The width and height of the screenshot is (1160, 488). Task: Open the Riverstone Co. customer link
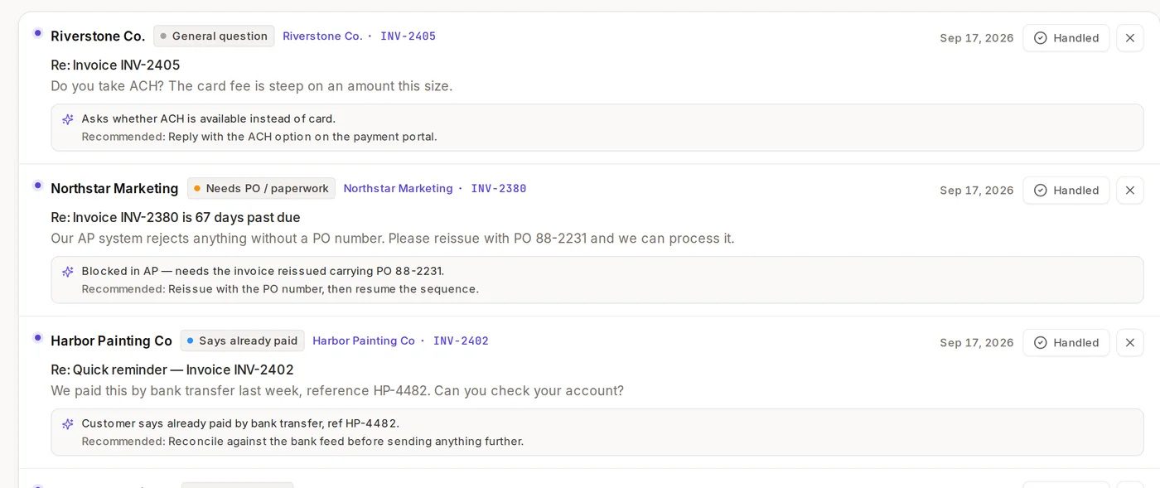pyautogui.click(x=322, y=36)
